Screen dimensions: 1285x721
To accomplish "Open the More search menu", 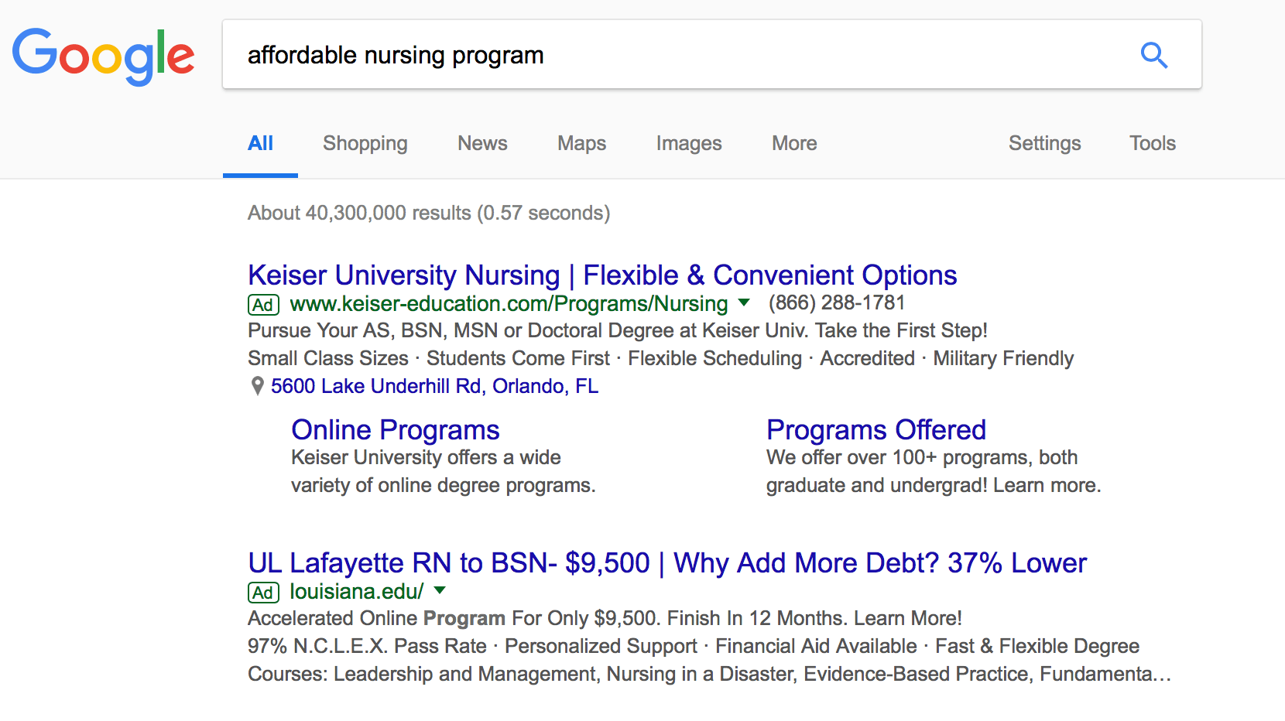I will click(794, 143).
